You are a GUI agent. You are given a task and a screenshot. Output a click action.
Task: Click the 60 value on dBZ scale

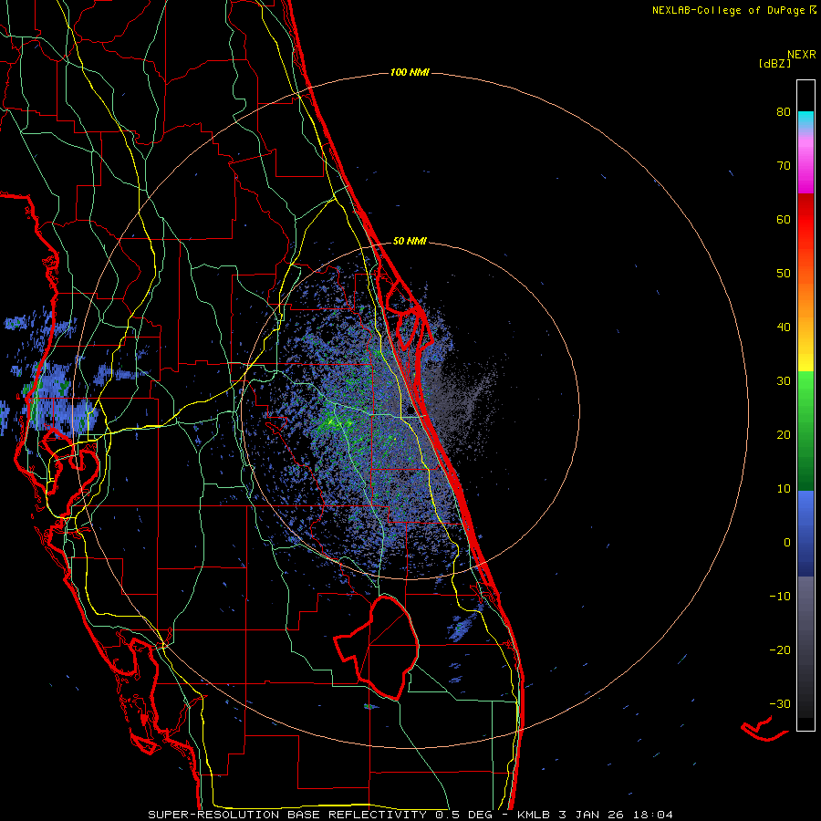[784, 219]
